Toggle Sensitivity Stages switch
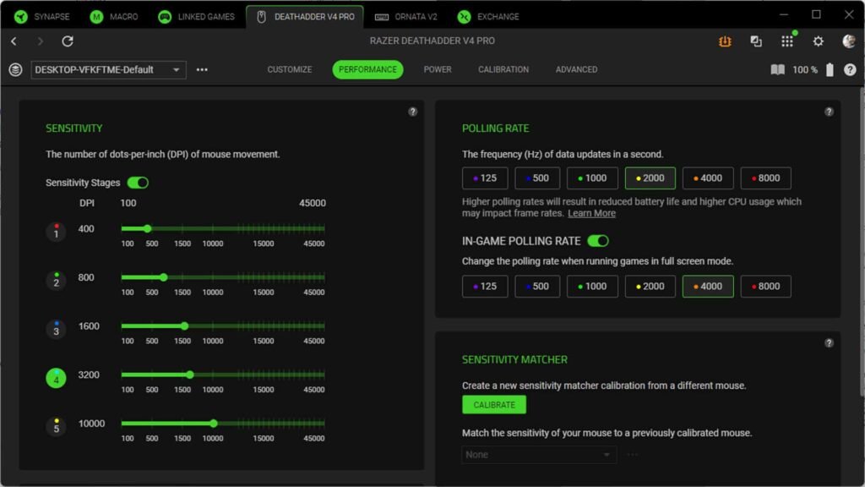 (138, 183)
